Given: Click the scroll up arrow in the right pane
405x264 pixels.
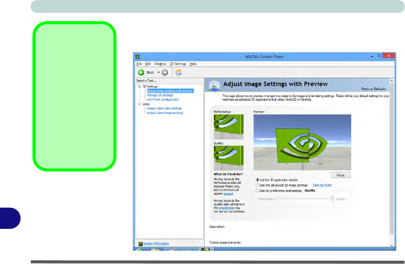Looking at the screenshot, I should [x=391, y=81].
